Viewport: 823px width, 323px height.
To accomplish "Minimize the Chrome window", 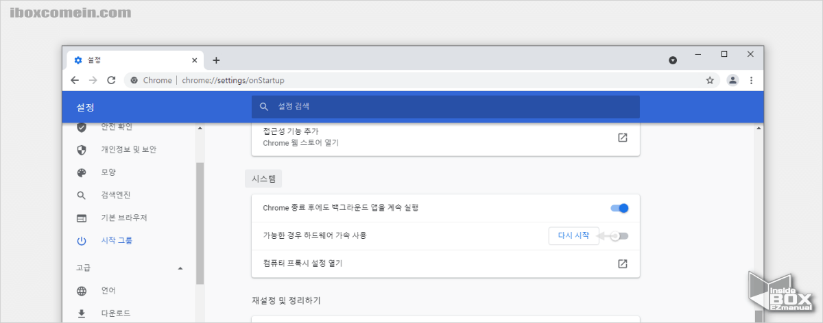I will pos(697,54).
